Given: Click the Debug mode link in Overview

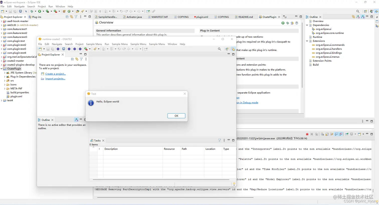Looking at the screenshot, I should 247,102.
